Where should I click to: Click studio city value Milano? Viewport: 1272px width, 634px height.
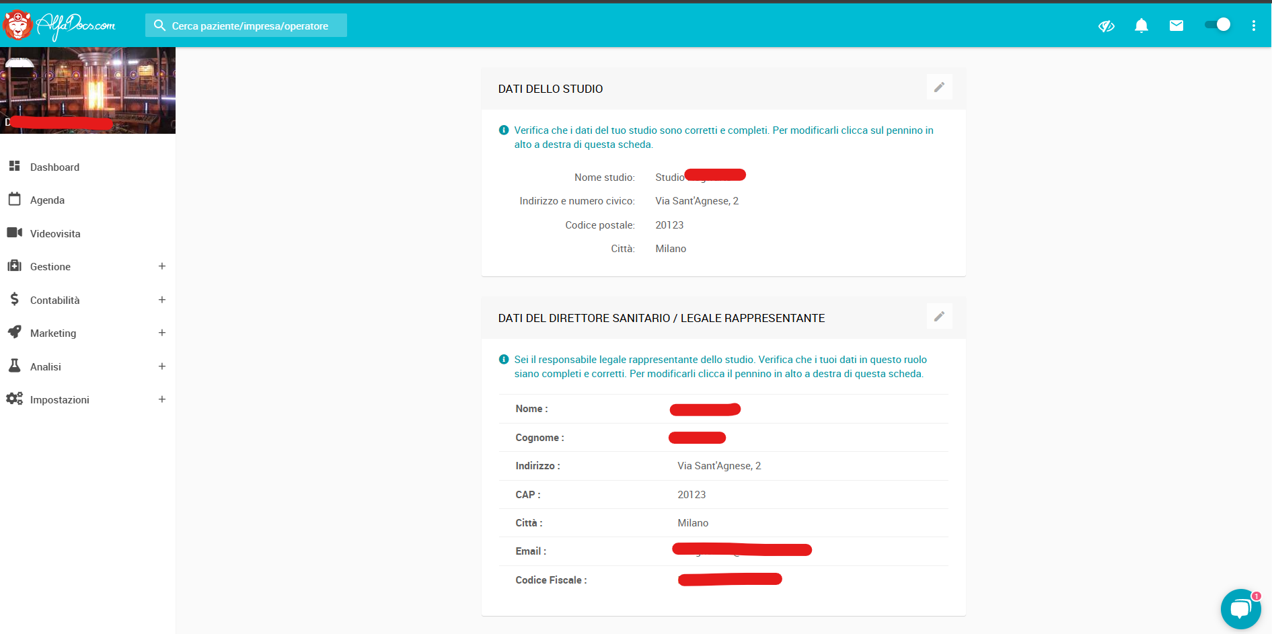pos(671,249)
